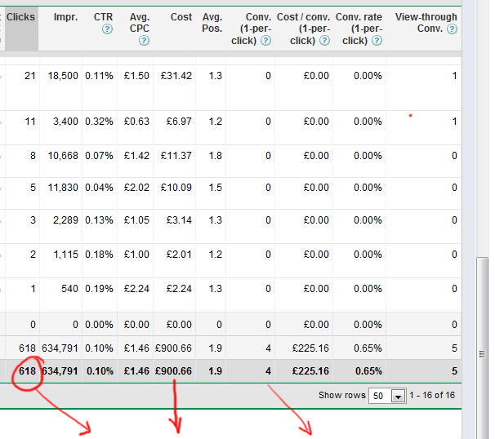Select the 0.07% CTR cell
Screen dimensions: 495x439
click(99, 156)
